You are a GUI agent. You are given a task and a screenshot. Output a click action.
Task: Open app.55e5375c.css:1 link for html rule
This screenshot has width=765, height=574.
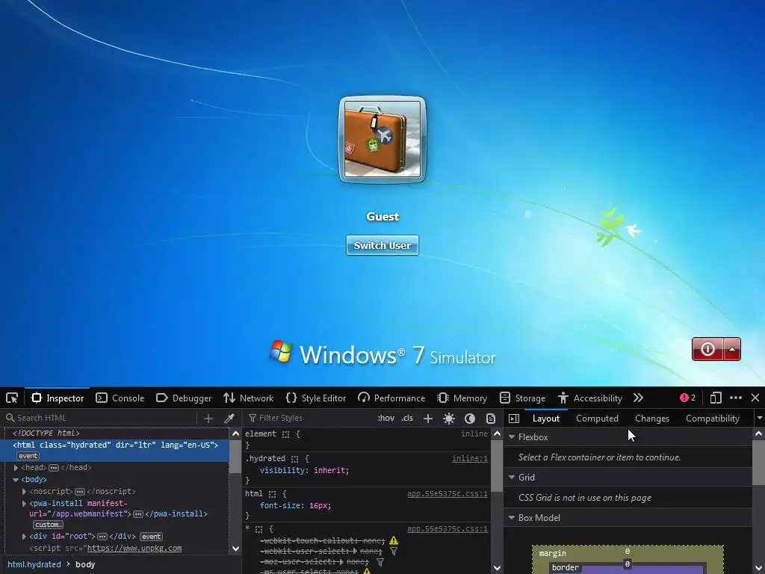point(447,494)
